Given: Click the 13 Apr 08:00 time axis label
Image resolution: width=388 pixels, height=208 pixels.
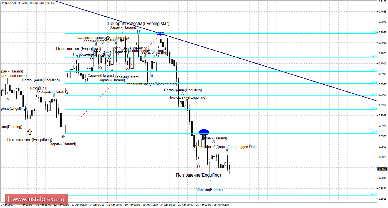Looking at the screenshot, I should coord(79,205).
